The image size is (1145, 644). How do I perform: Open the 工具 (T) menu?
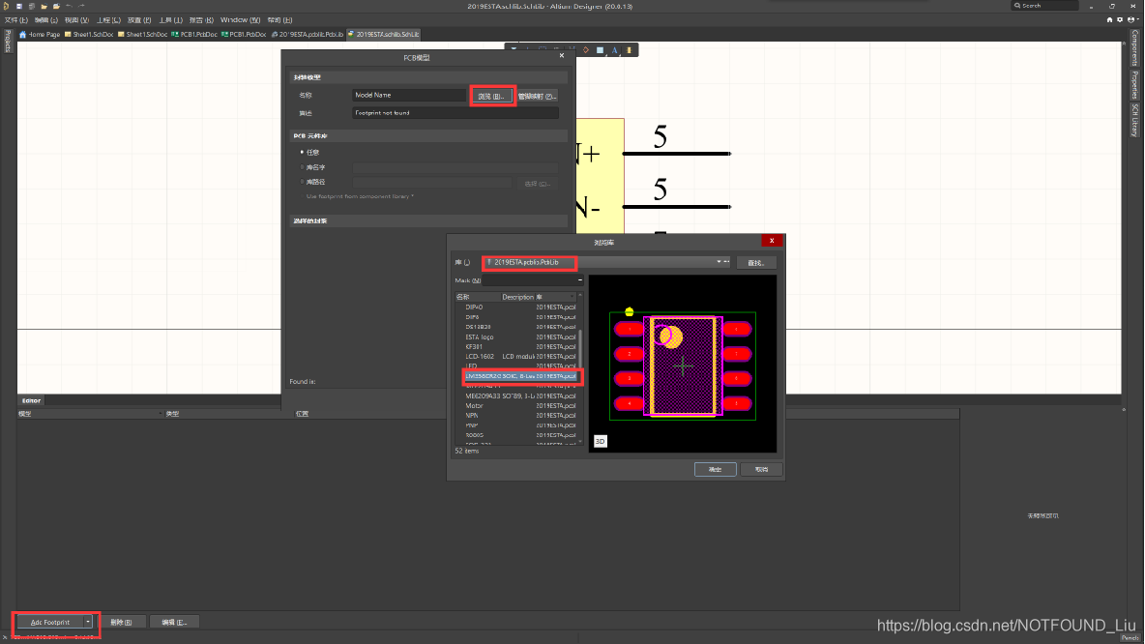point(171,19)
